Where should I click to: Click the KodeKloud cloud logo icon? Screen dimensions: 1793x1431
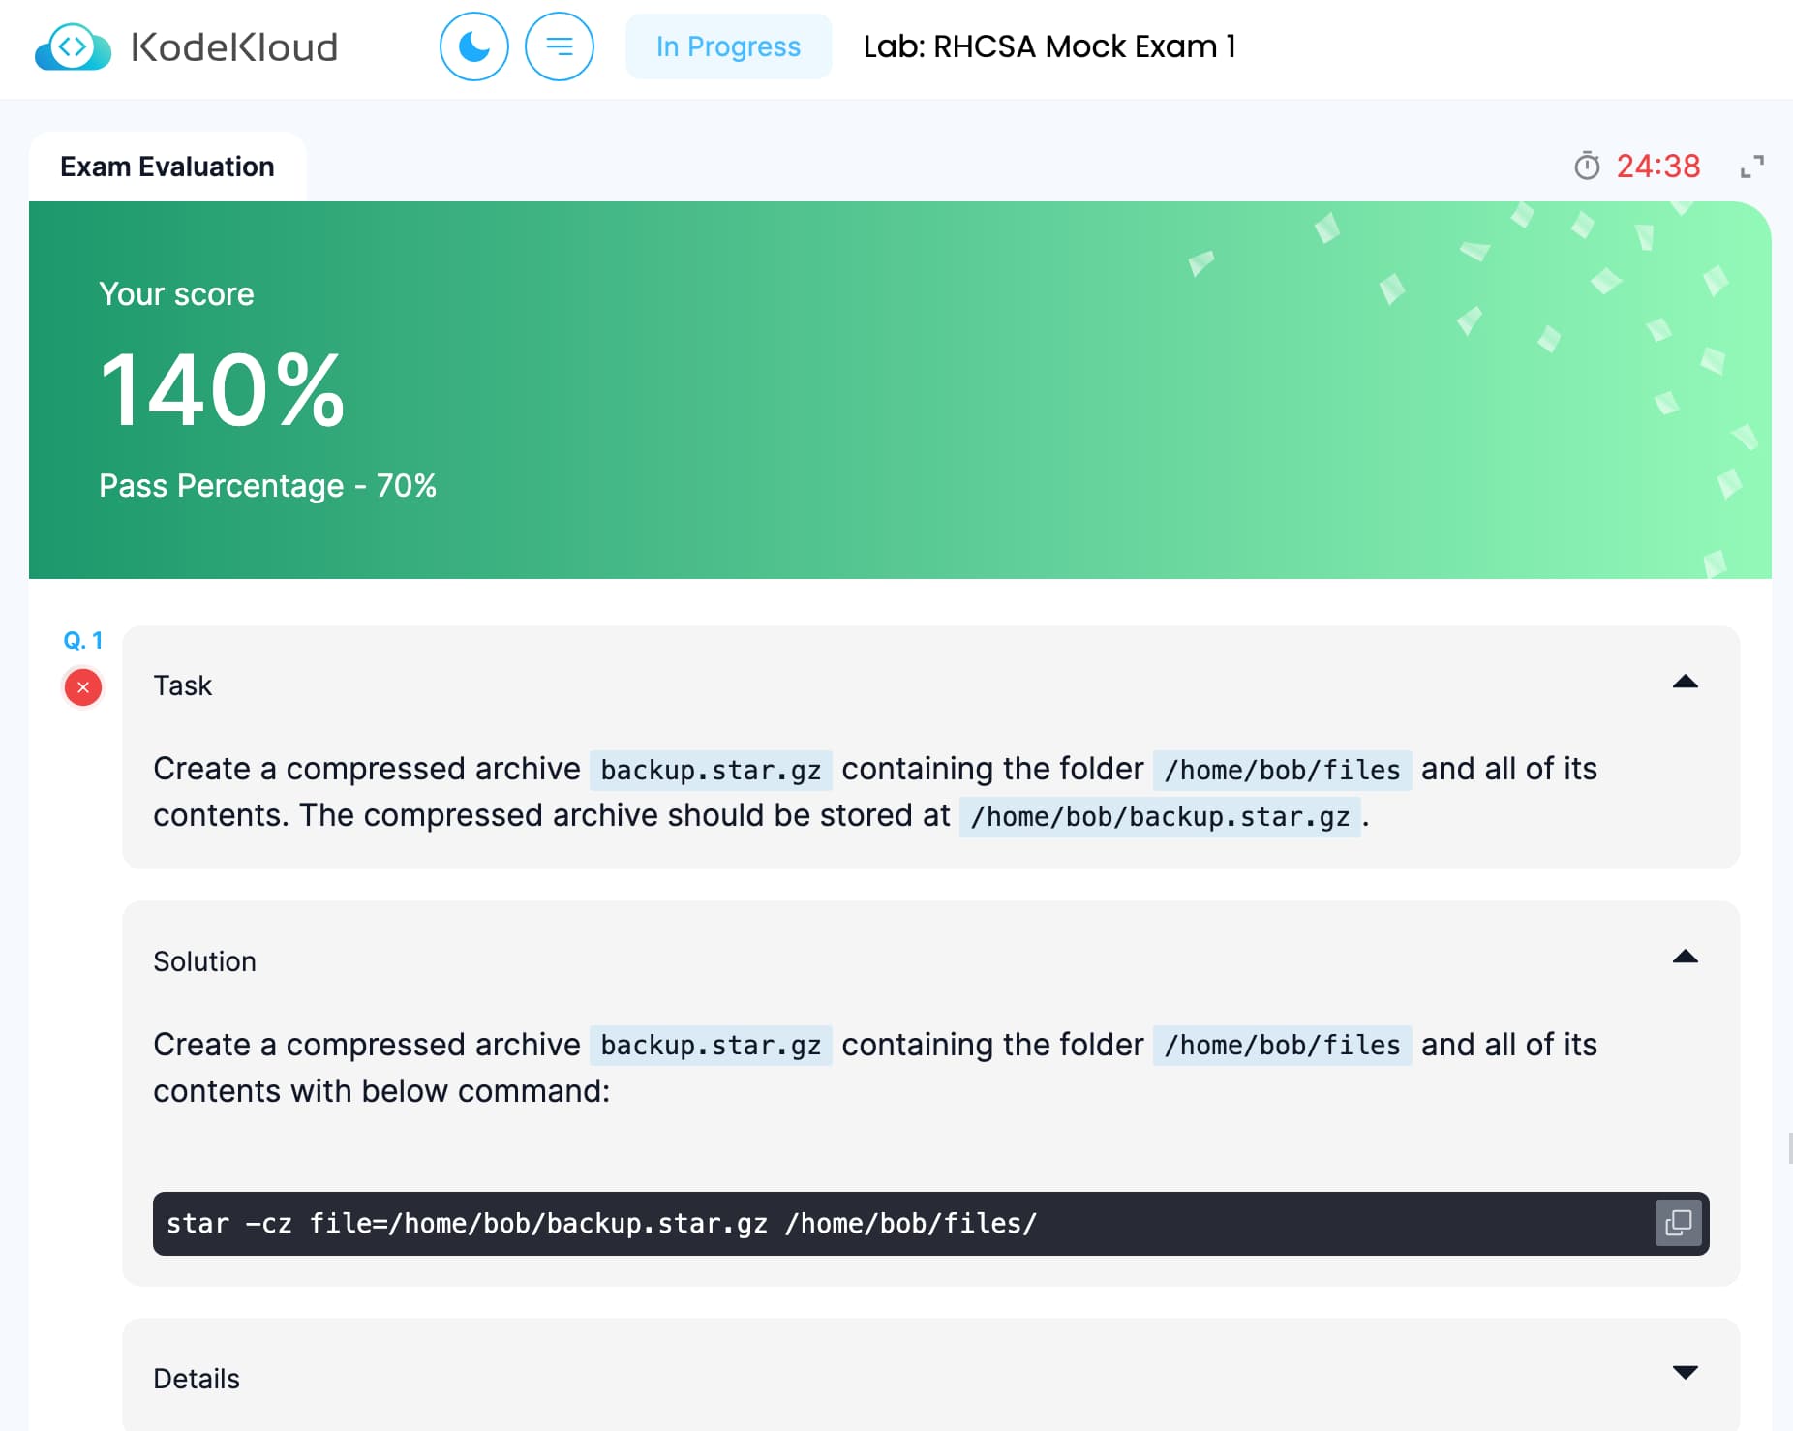click(73, 46)
